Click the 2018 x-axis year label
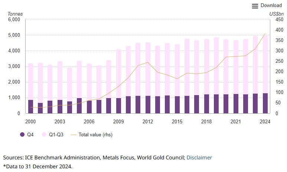 pyautogui.click(x=206, y=121)
